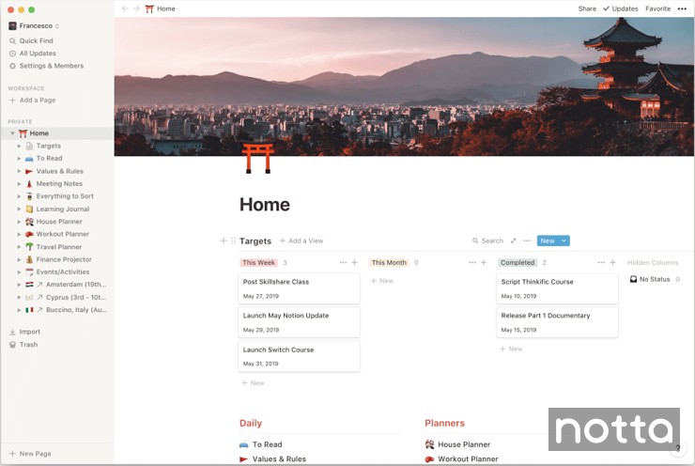Open This Week column options menu
The height and width of the screenshot is (466, 695).
(x=343, y=262)
